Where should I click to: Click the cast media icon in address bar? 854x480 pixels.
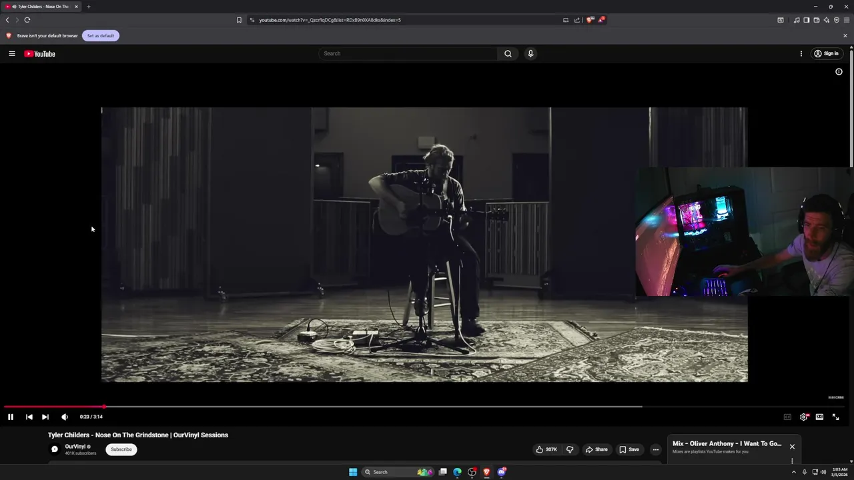point(566,20)
